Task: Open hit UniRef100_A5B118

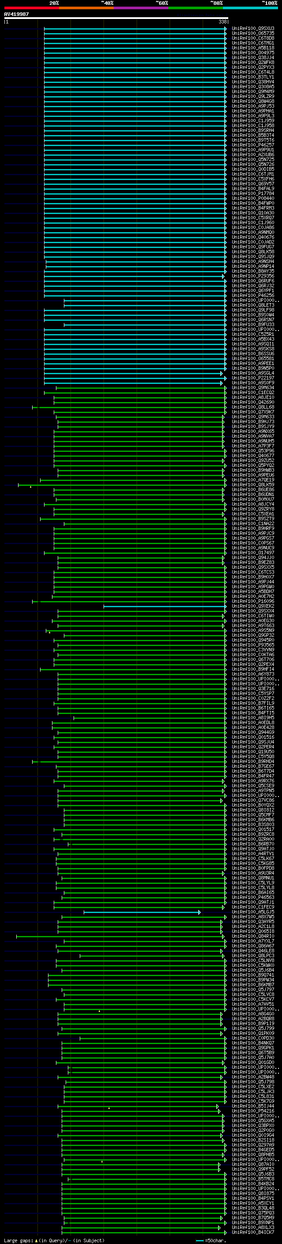Action: (x=253, y=48)
